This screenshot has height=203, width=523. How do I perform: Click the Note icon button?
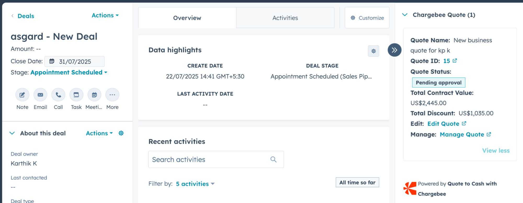[22, 95]
